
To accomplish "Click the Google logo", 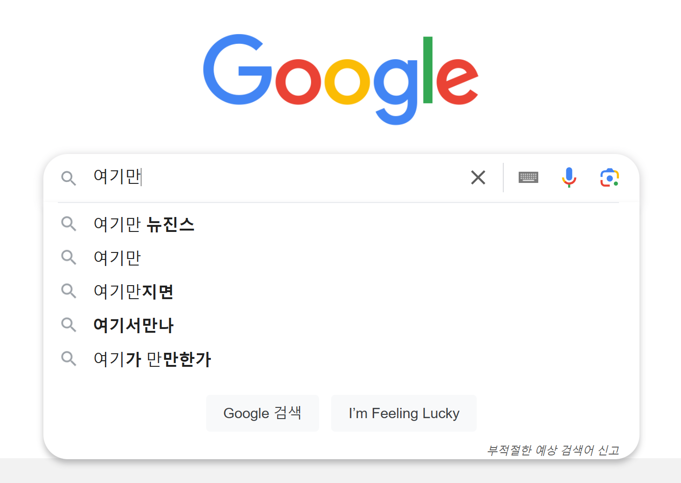I will (340, 78).
